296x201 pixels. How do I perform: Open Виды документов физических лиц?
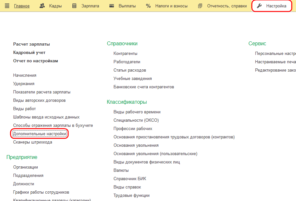click(147, 162)
